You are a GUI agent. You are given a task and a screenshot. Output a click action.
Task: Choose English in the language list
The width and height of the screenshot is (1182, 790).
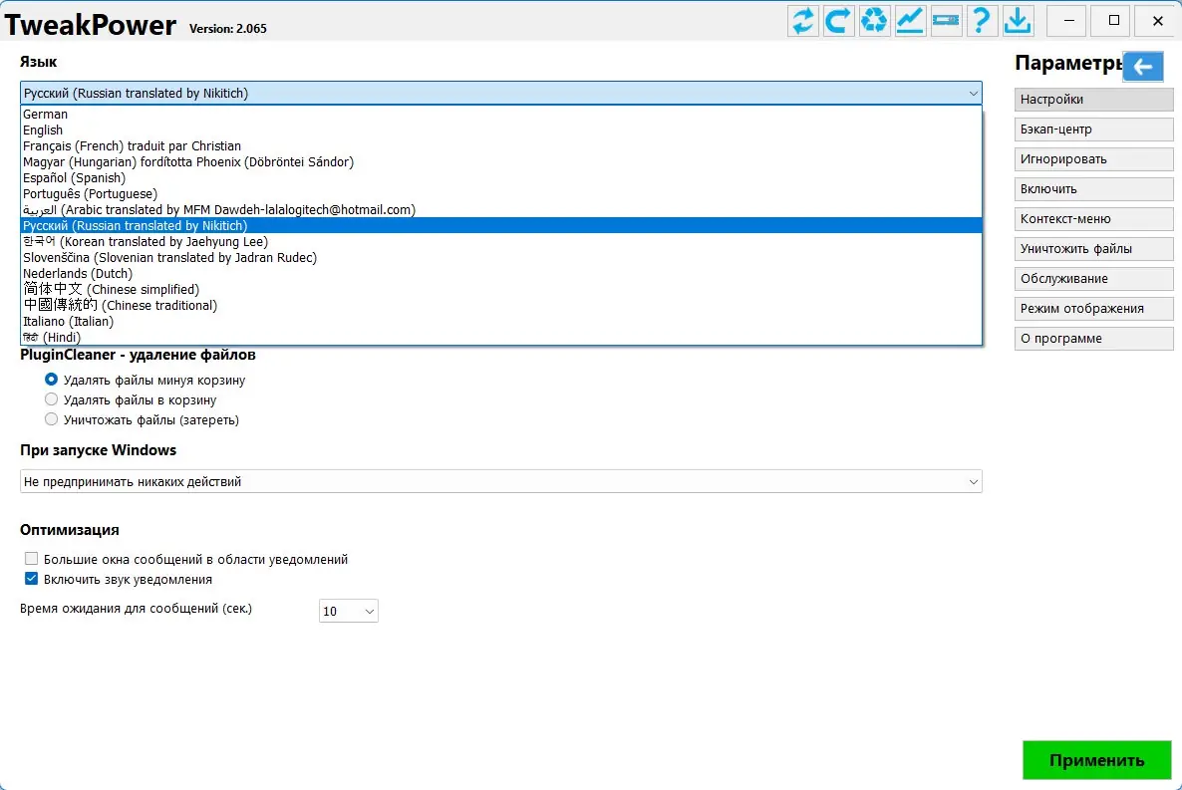[x=500, y=130]
